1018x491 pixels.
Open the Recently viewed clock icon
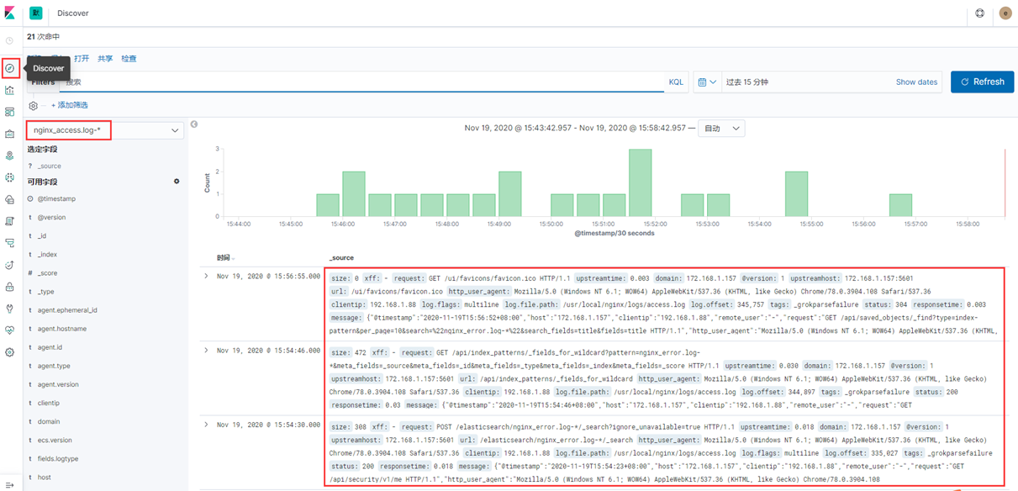pyautogui.click(x=9, y=41)
